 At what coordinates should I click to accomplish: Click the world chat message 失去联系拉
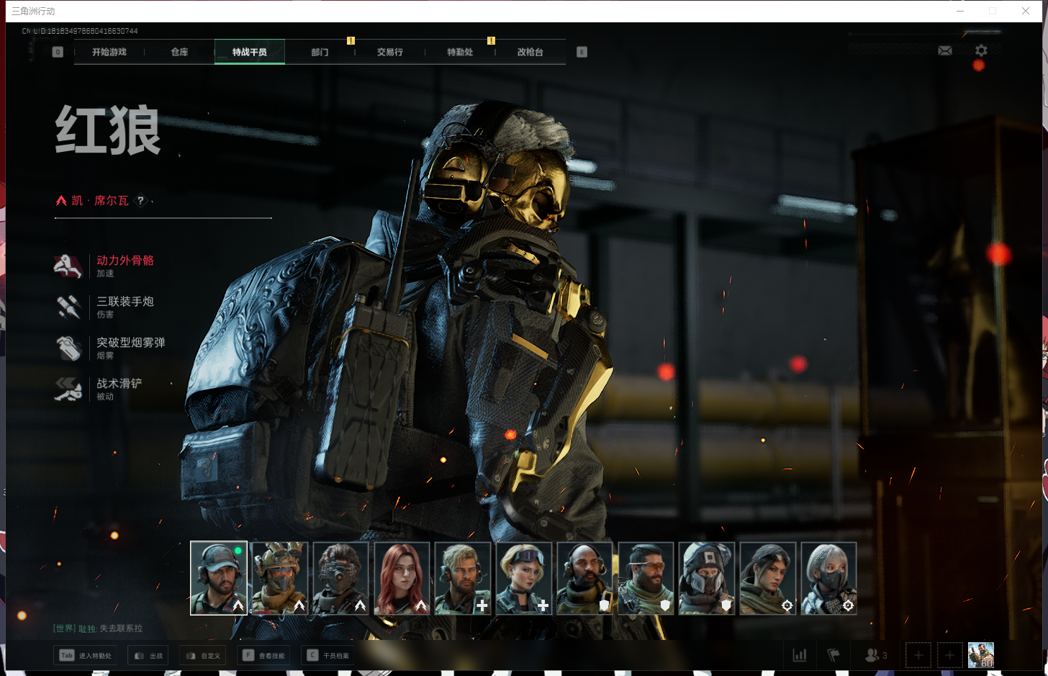click(121, 628)
